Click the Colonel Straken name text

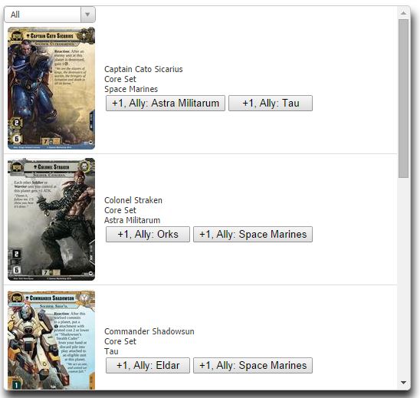[133, 200]
